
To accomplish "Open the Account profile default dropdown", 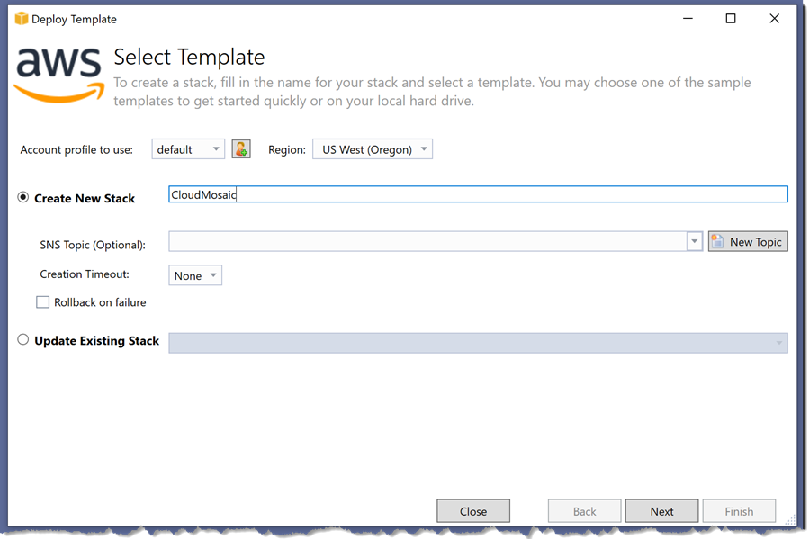I will coord(188,149).
